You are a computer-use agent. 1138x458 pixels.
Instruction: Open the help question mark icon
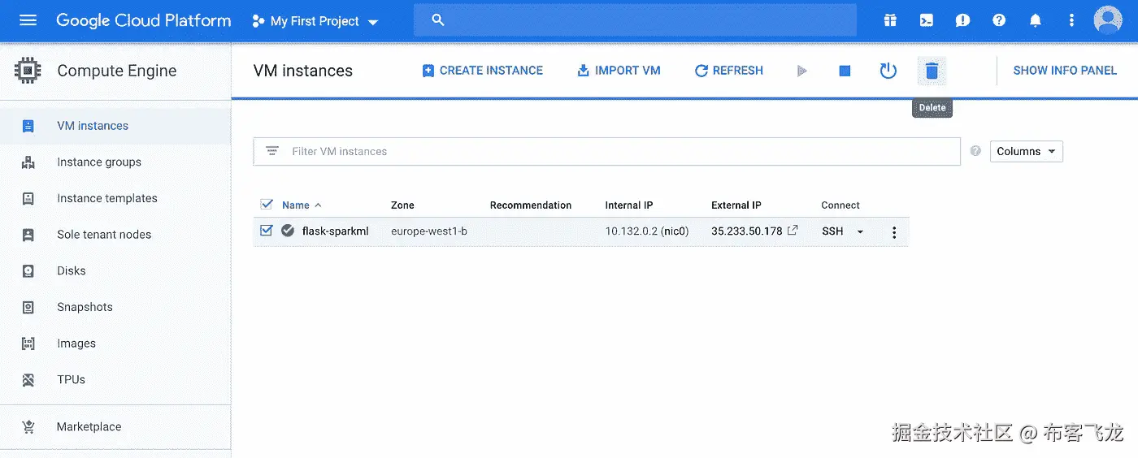click(x=999, y=20)
